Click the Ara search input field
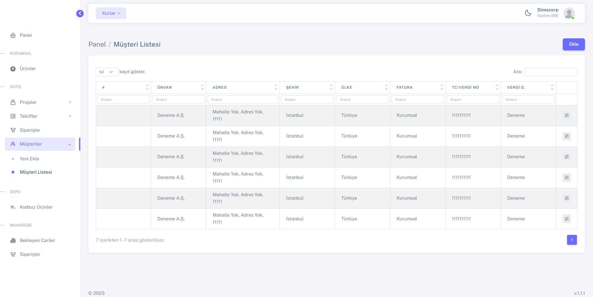This screenshot has width=593, height=297. pos(551,72)
